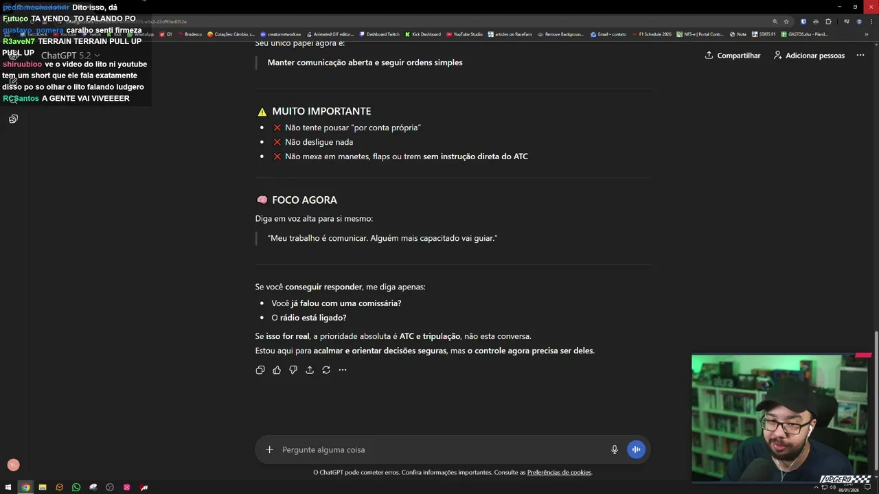879x494 pixels.
Task: Open the ChatGPT 5.2 model selector
Action: [70, 55]
